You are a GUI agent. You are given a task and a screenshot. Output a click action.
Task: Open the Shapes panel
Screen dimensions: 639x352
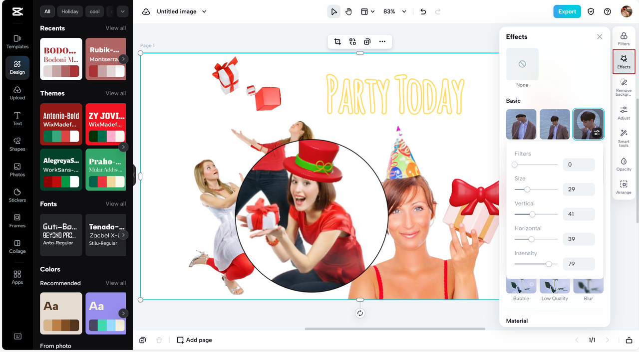17,144
